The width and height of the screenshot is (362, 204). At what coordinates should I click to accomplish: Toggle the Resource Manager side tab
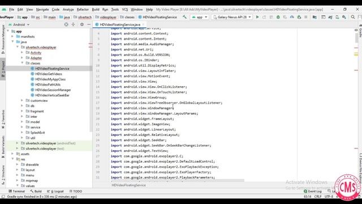3,39
